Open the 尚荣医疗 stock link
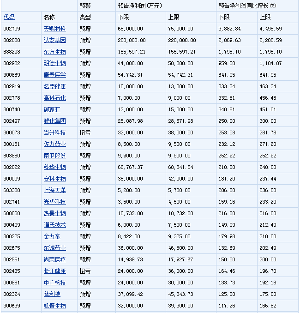 click(54, 259)
